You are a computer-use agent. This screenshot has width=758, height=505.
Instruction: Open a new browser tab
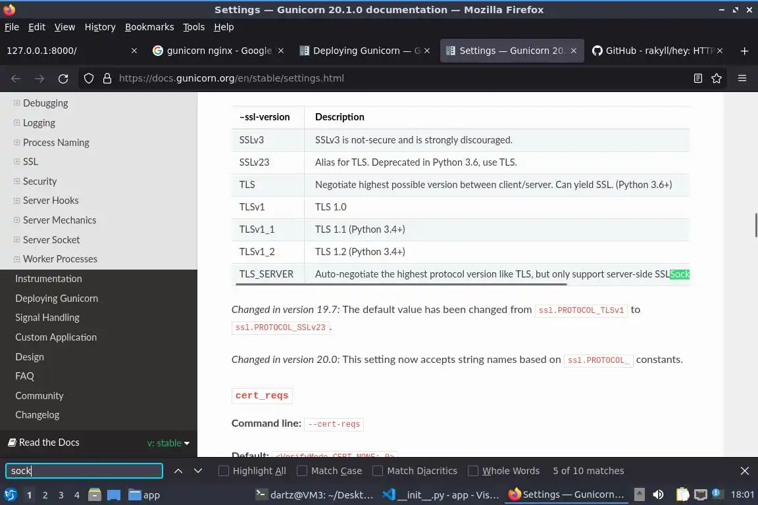(x=744, y=51)
